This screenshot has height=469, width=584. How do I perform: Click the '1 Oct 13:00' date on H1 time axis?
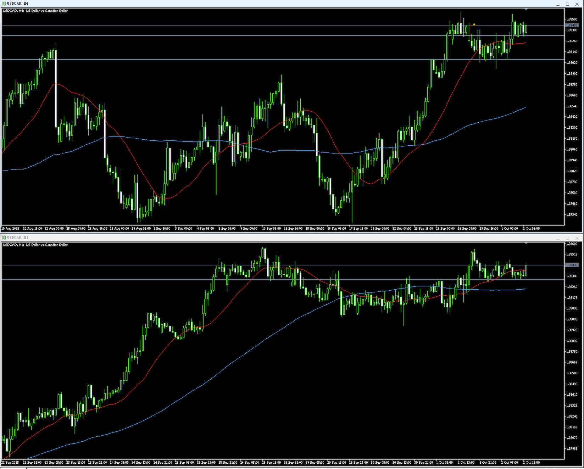466,463
